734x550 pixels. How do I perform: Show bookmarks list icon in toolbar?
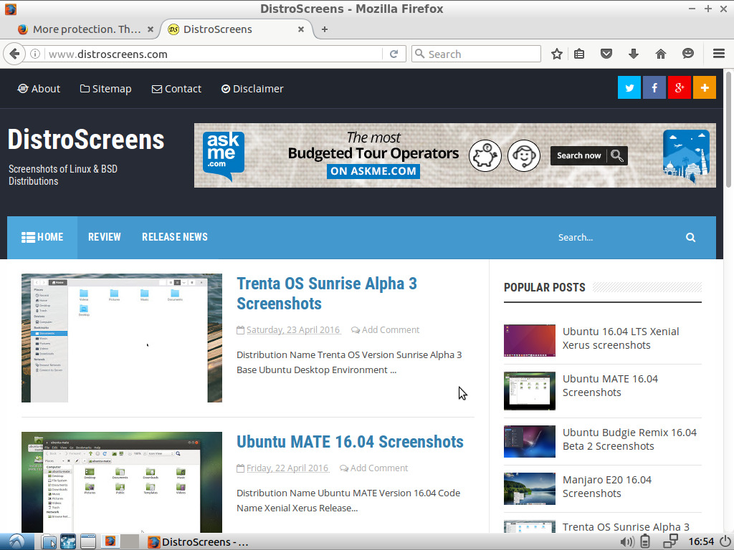[x=579, y=54]
